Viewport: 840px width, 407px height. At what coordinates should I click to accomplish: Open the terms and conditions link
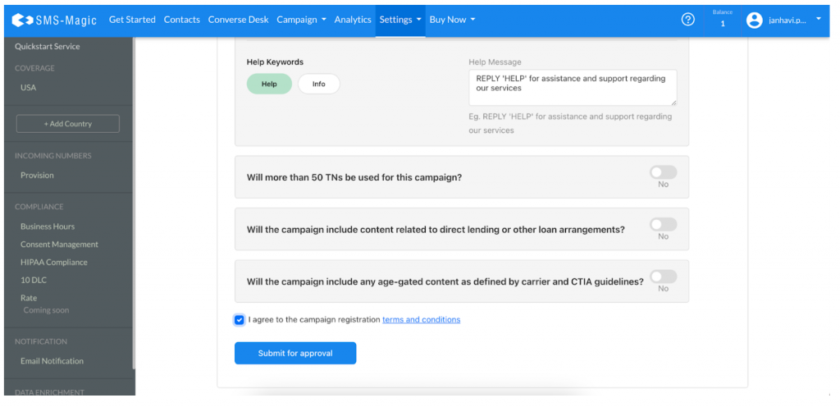(x=421, y=320)
